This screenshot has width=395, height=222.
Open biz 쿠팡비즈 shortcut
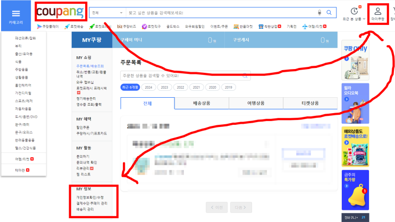(127, 27)
